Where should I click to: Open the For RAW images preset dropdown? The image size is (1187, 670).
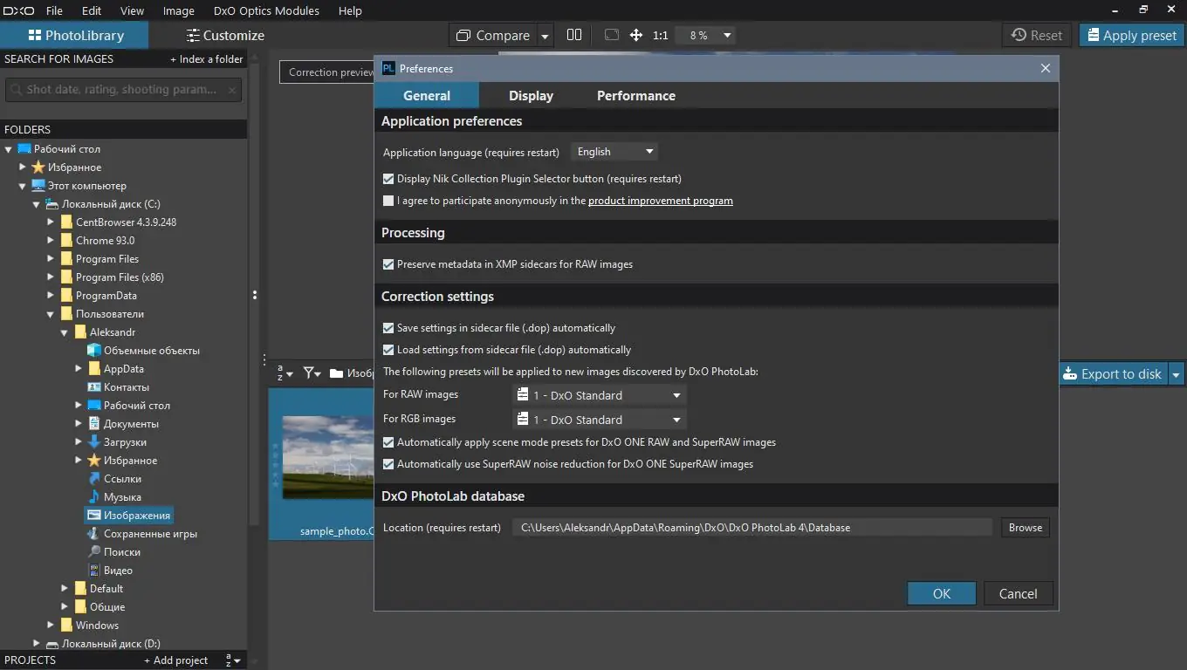click(599, 395)
